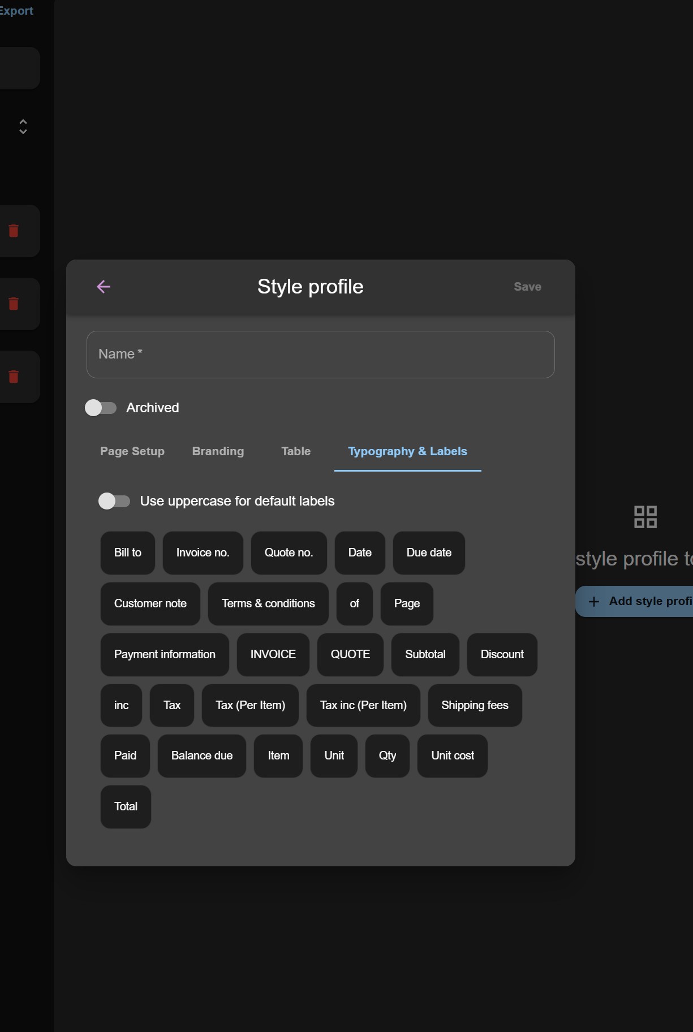
Task: Click the QUOTE label chip
Action: (350, 655)
